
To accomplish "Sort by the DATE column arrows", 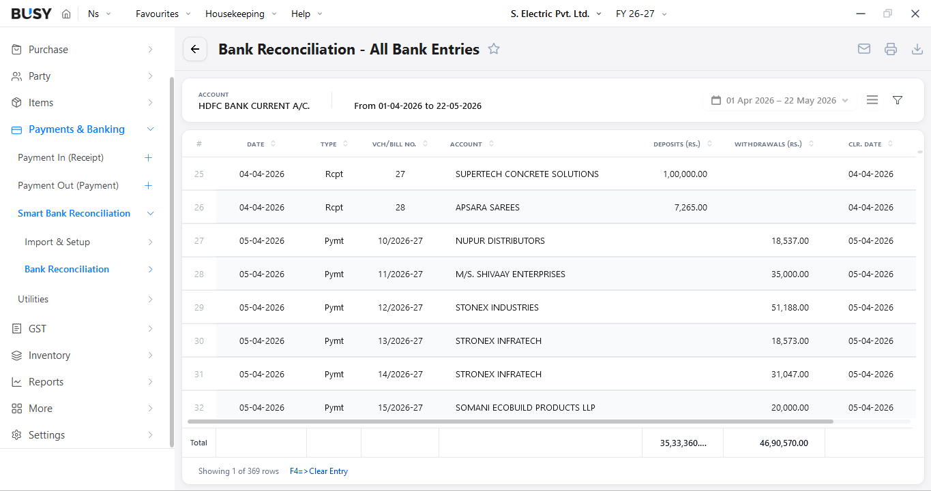I will point(274,144).
